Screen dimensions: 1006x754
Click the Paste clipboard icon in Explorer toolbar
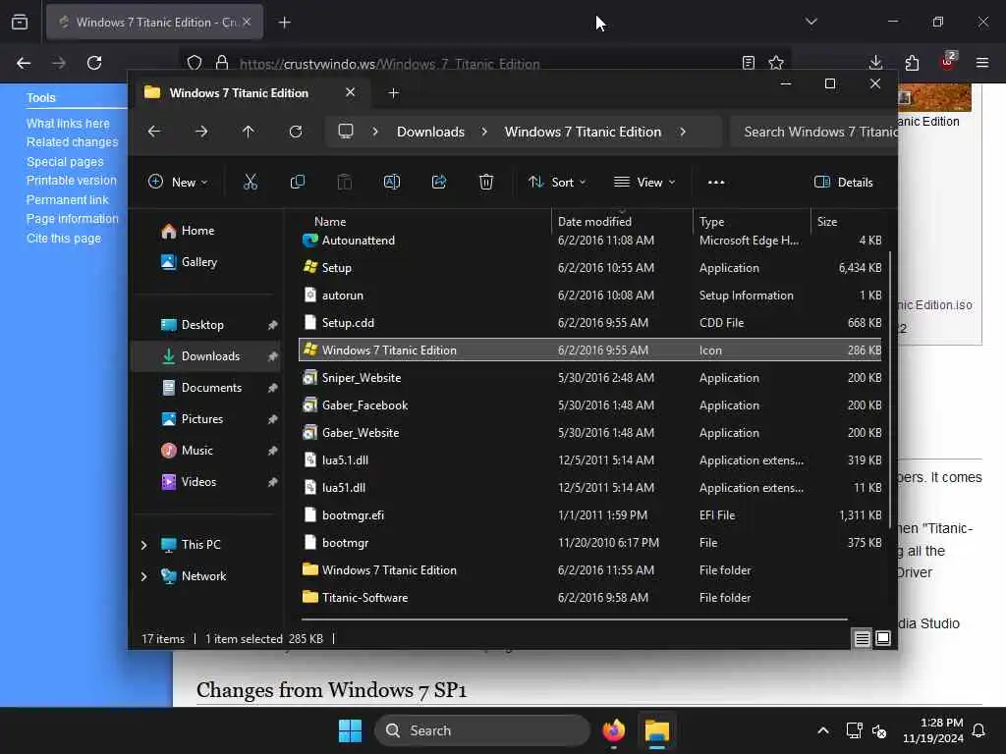click(x=345, y=182)
